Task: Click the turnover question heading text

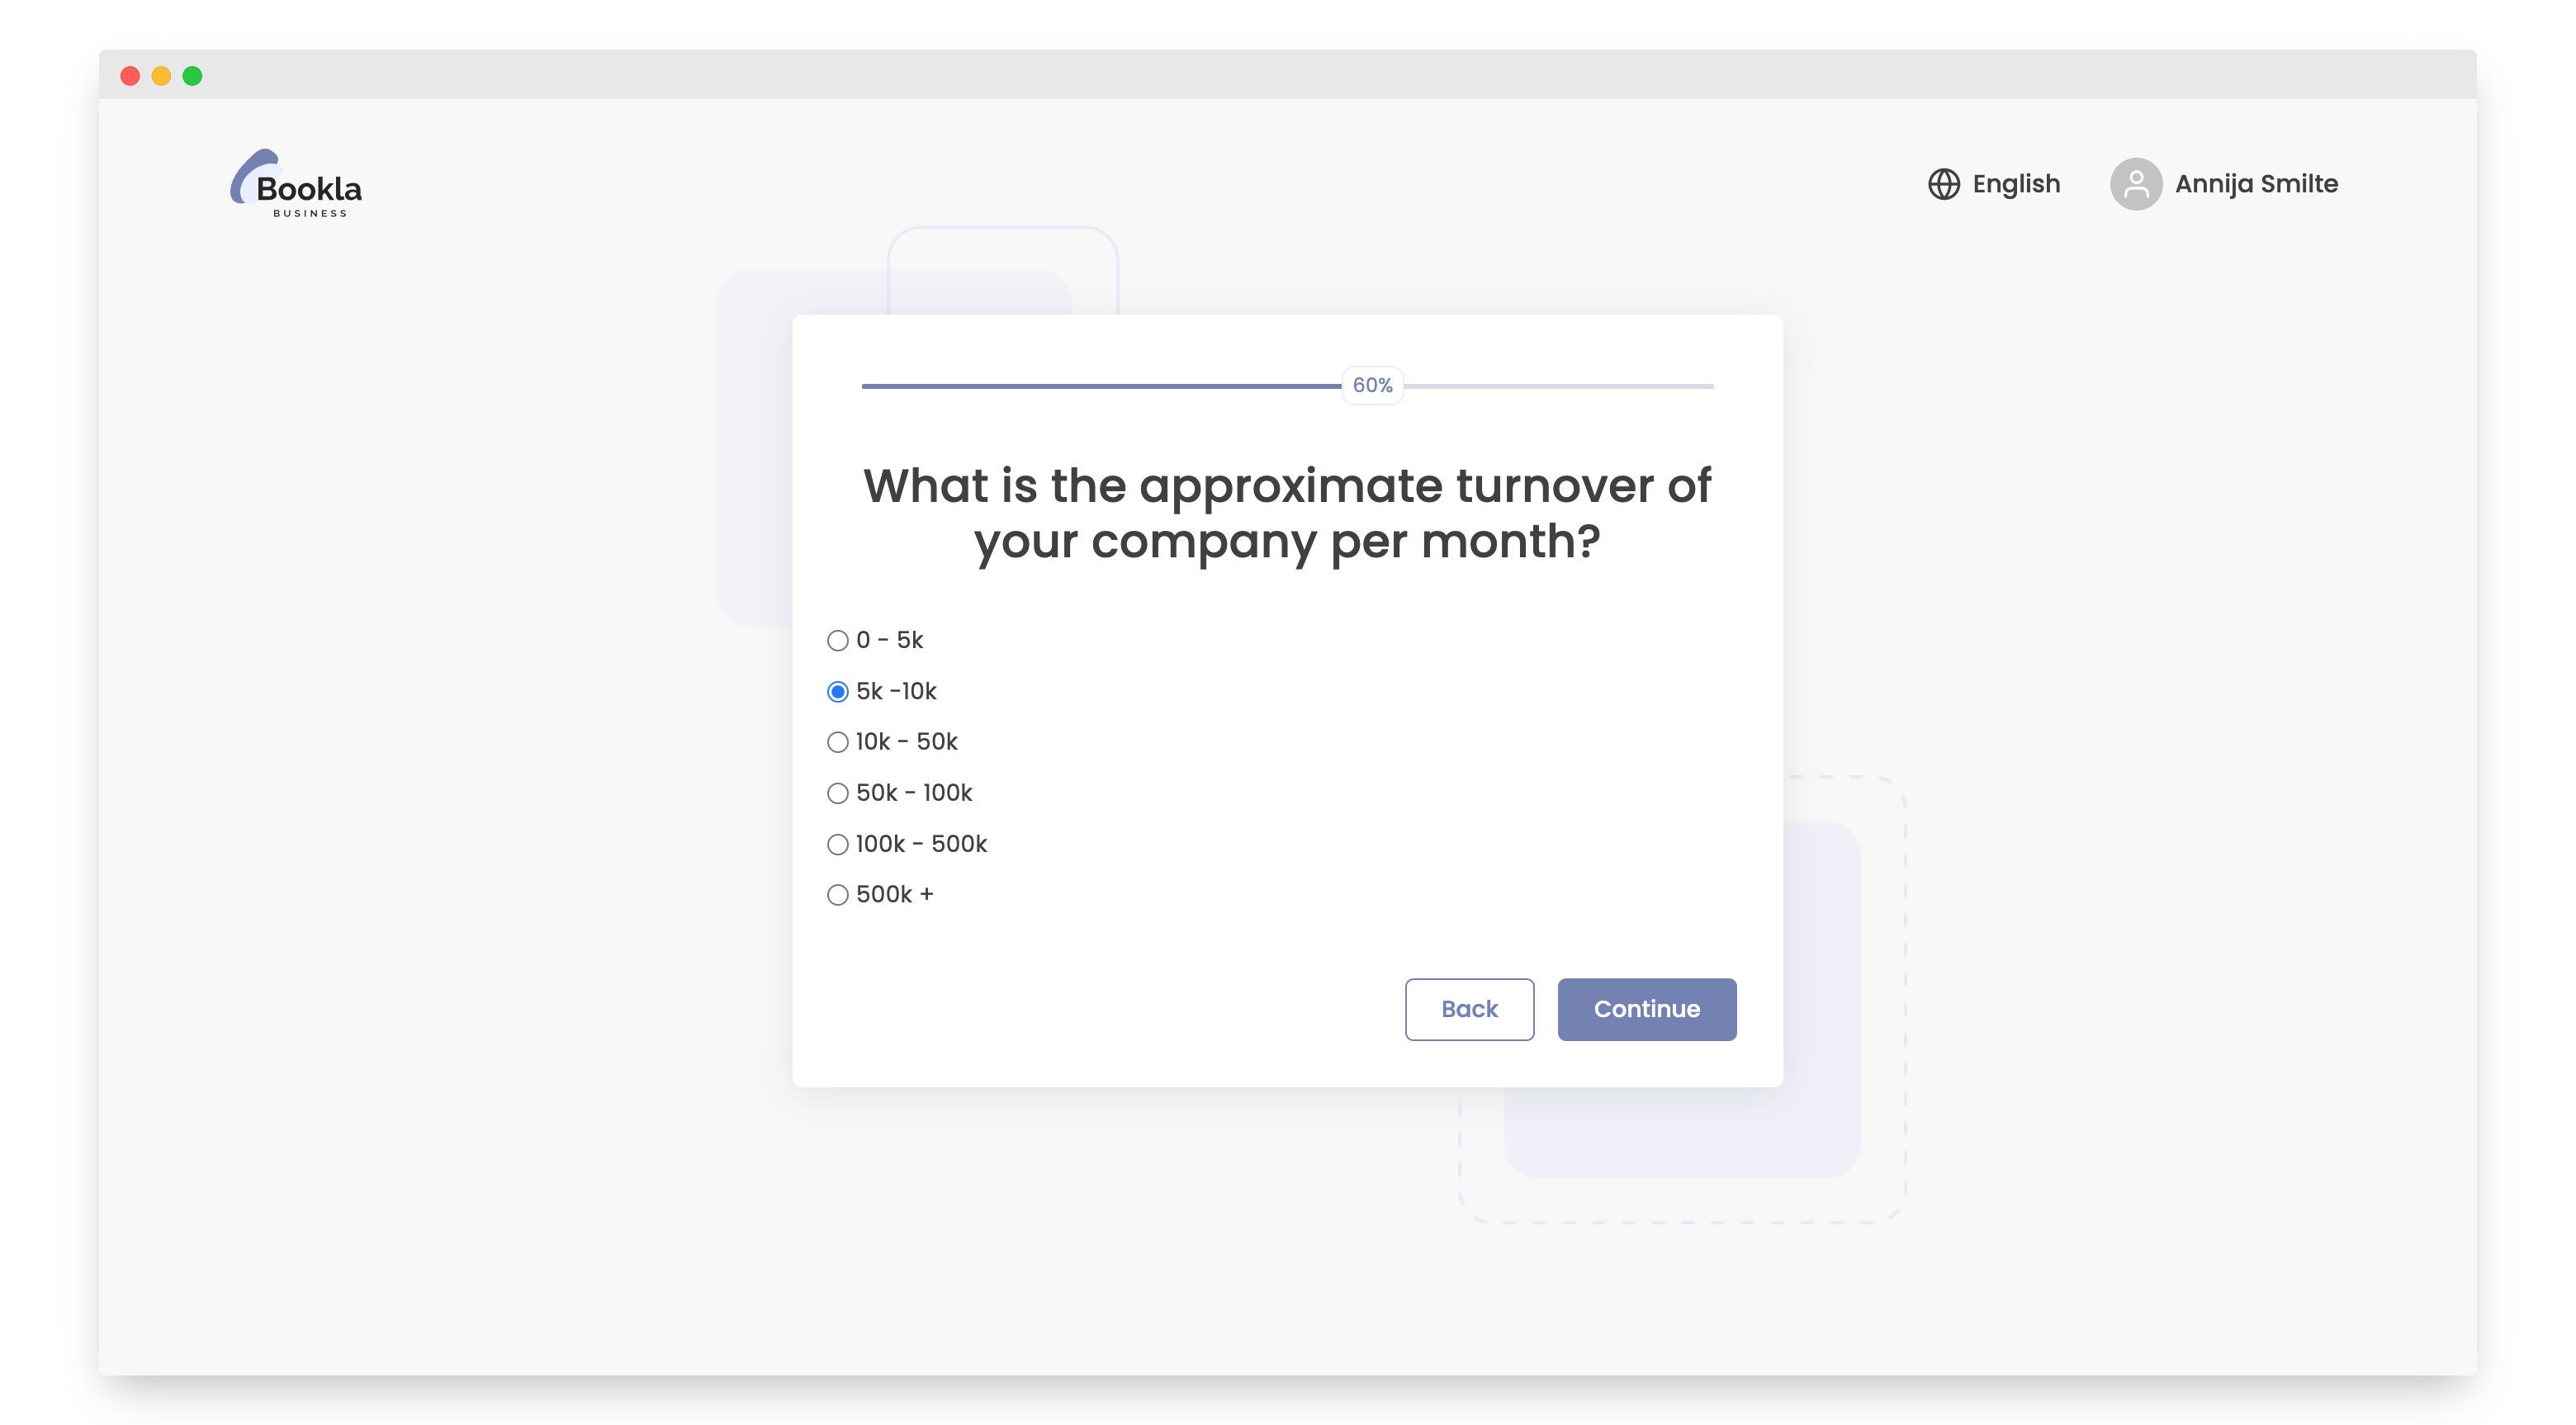Action: [1287, 513]
